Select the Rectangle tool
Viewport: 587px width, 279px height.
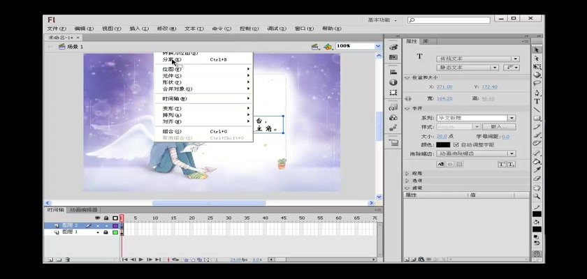(x=537, y=119)
